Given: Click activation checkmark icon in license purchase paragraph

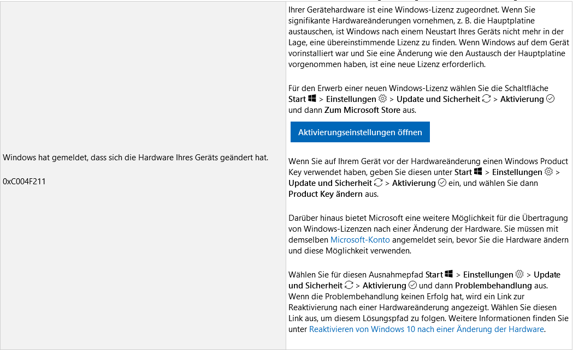Looking at the screenshot, I should click(x=551, y=99).
